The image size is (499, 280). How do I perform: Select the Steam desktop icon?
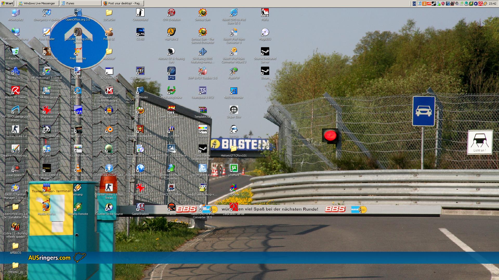coord(265,71)
